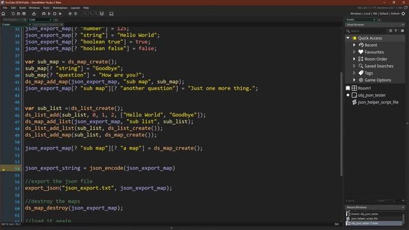Select the Create event tab
The width and height of the screenshot is (409, 230).
click(x=15, y=24)
